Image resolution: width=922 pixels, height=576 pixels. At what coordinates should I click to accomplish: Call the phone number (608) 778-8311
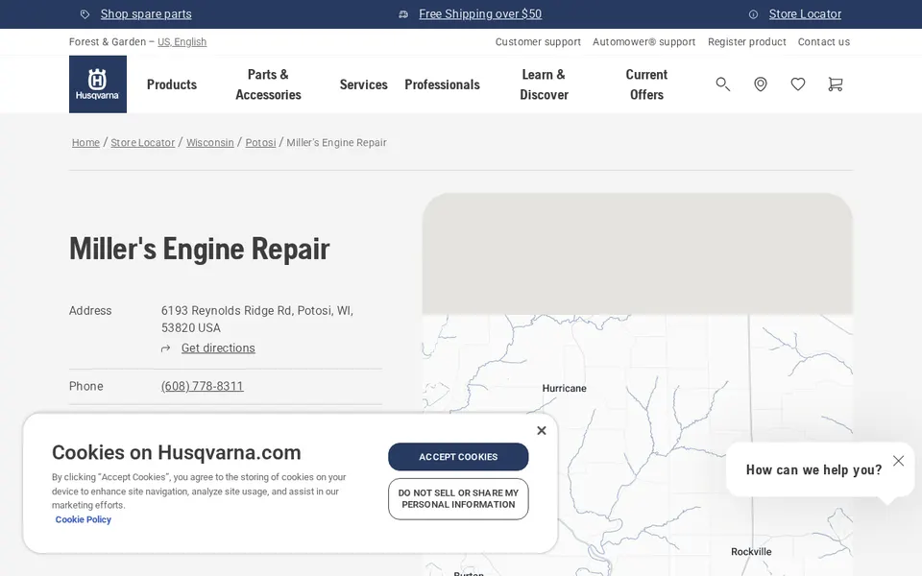click(x=203, y=386)
